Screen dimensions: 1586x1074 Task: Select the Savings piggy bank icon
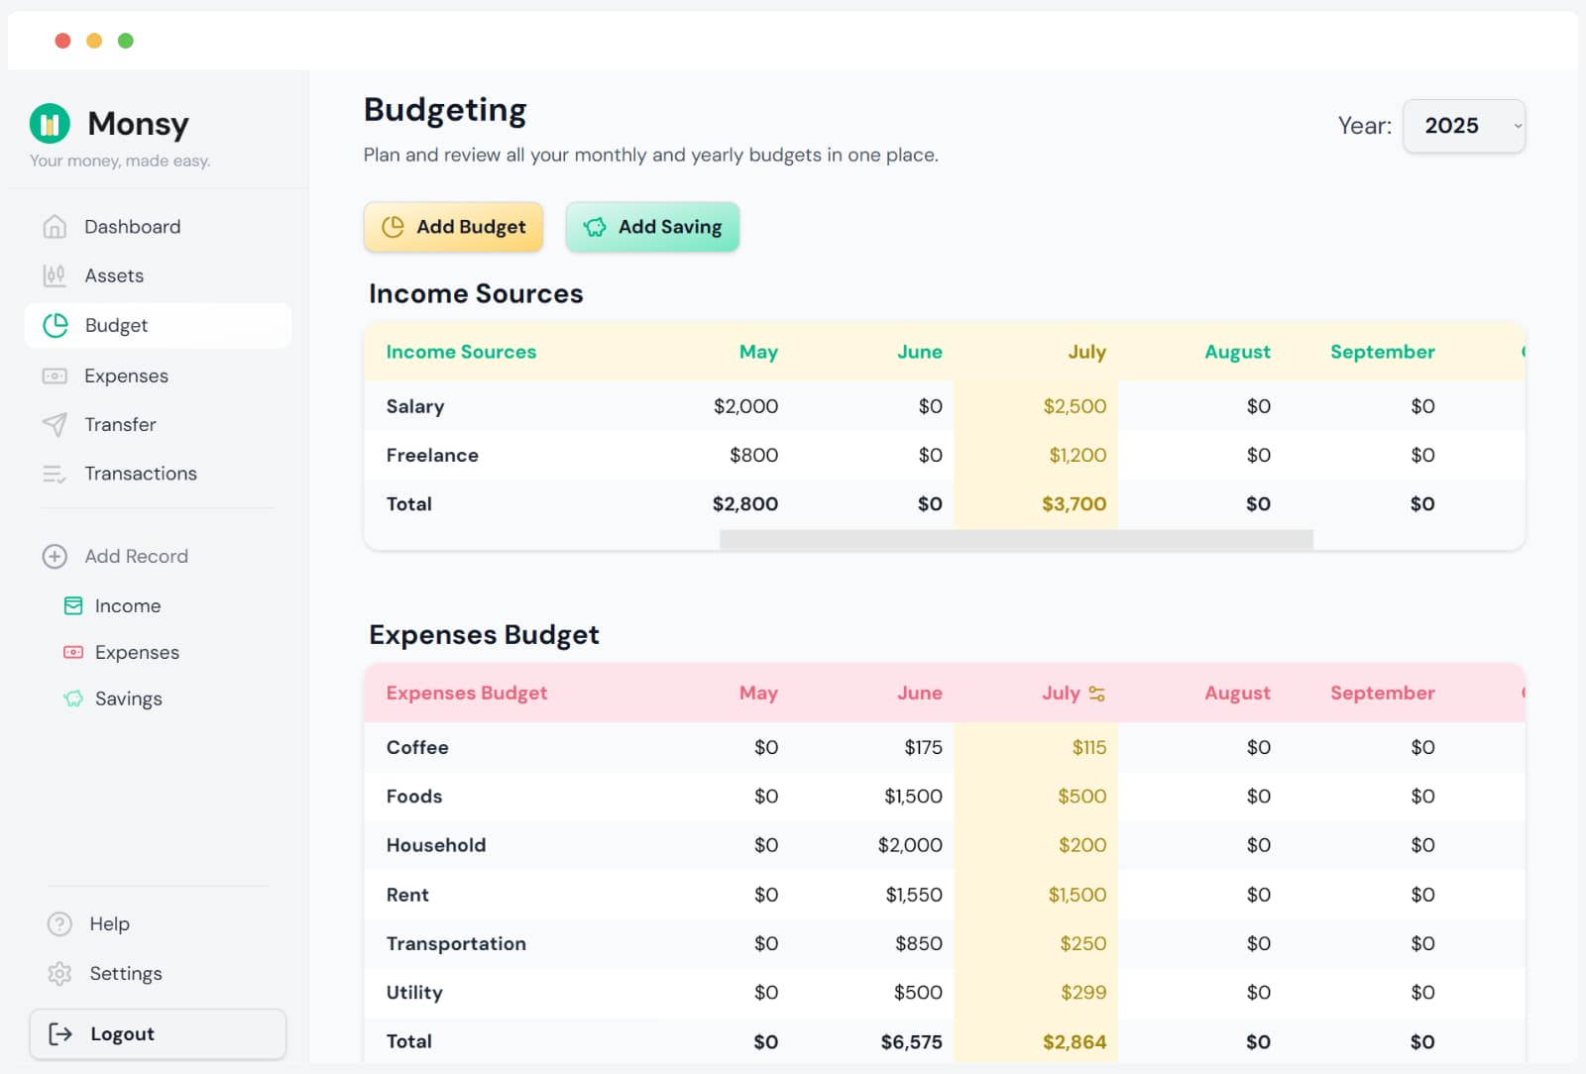point(73,698)
